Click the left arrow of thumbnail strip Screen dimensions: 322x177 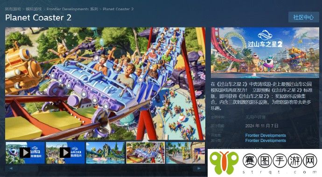tap(11, 169)
